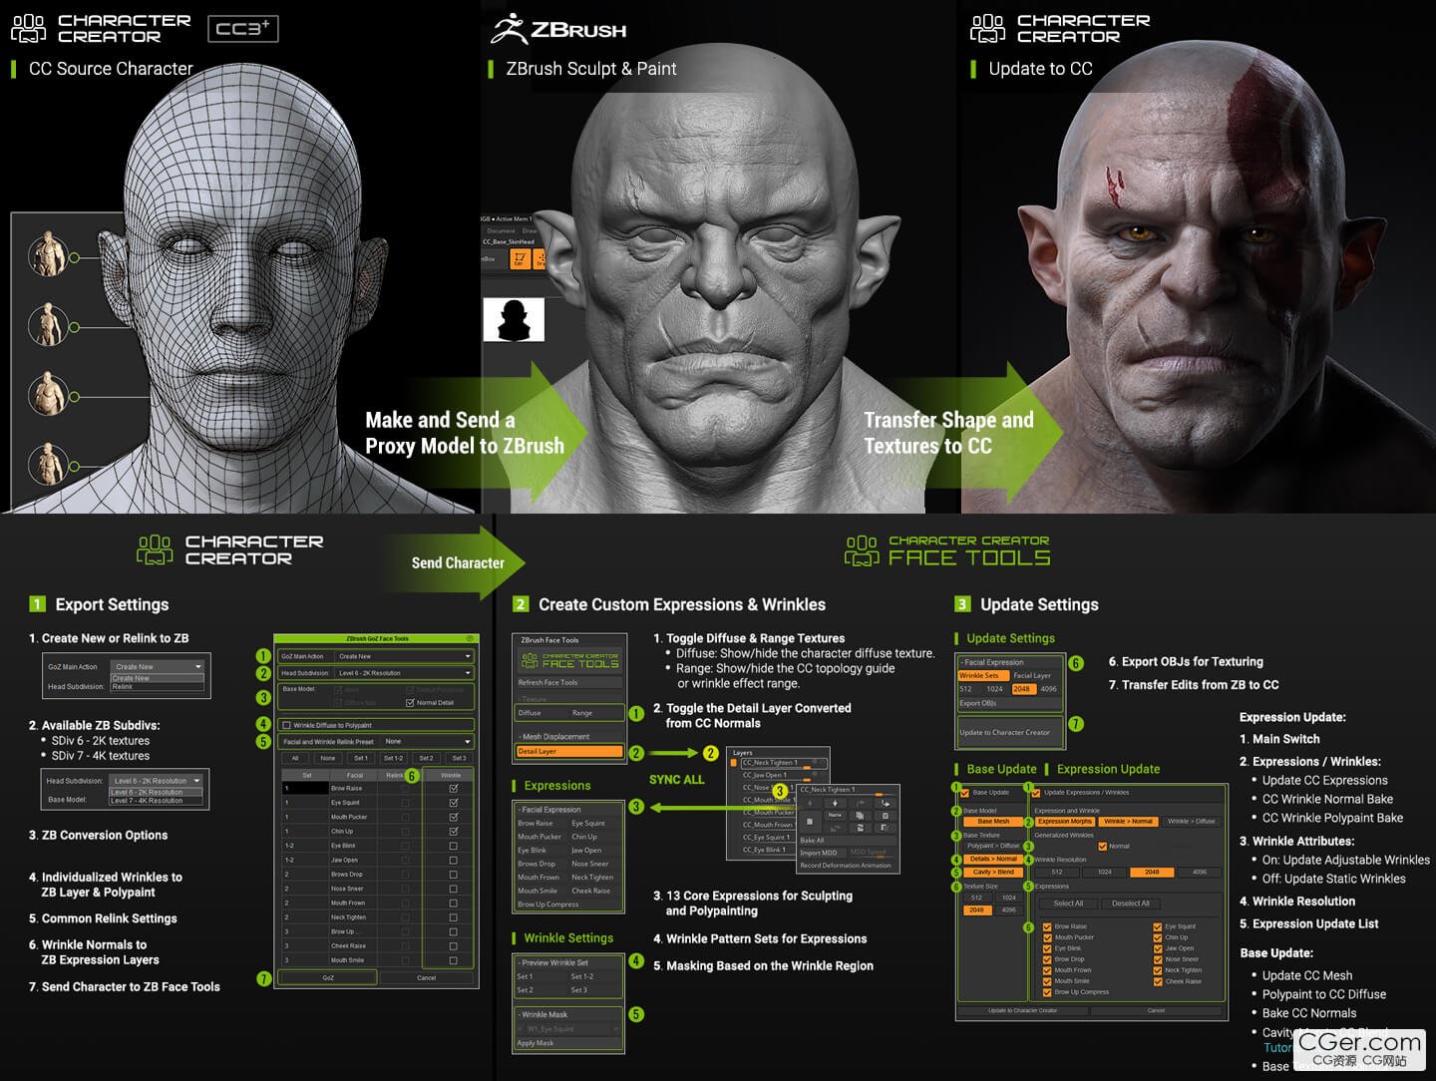Toggle Wrinkle checkbox for Eye Squint row in GoZ table
1436x1081 pixels.
click(x=454, y=803)
